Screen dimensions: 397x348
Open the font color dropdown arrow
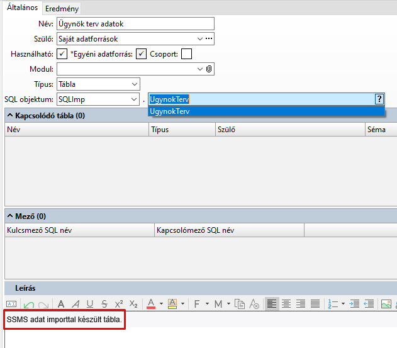click(161, 304)
